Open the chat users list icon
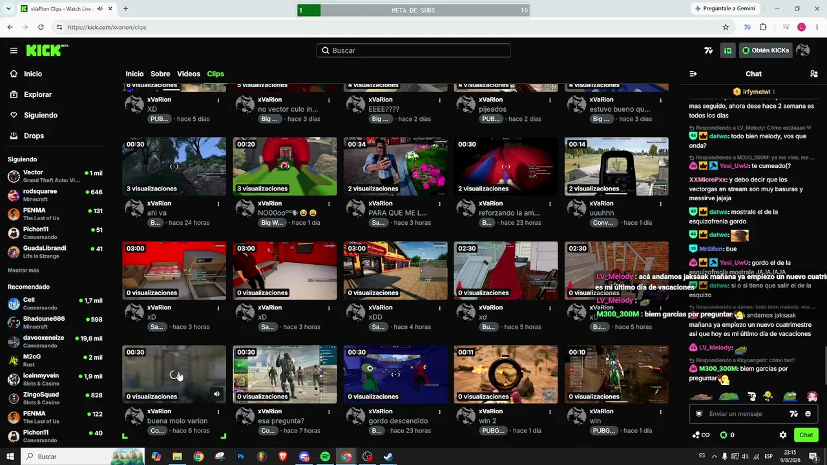This screenshot has width=827, height=465. [x=814, y=74]
